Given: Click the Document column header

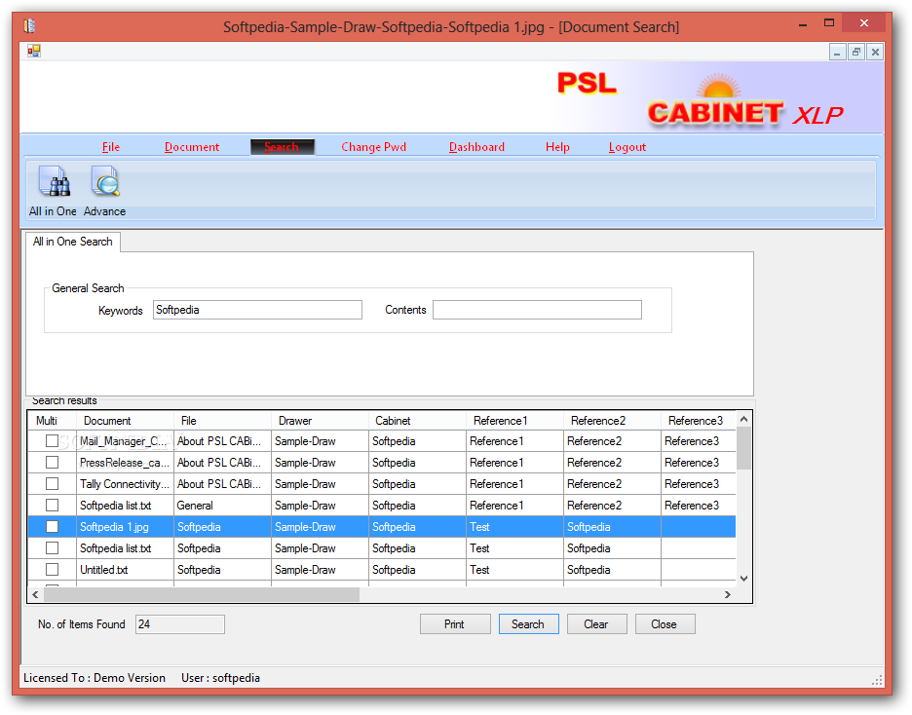Looking at the screenshot, I should [x=125, y=420].
